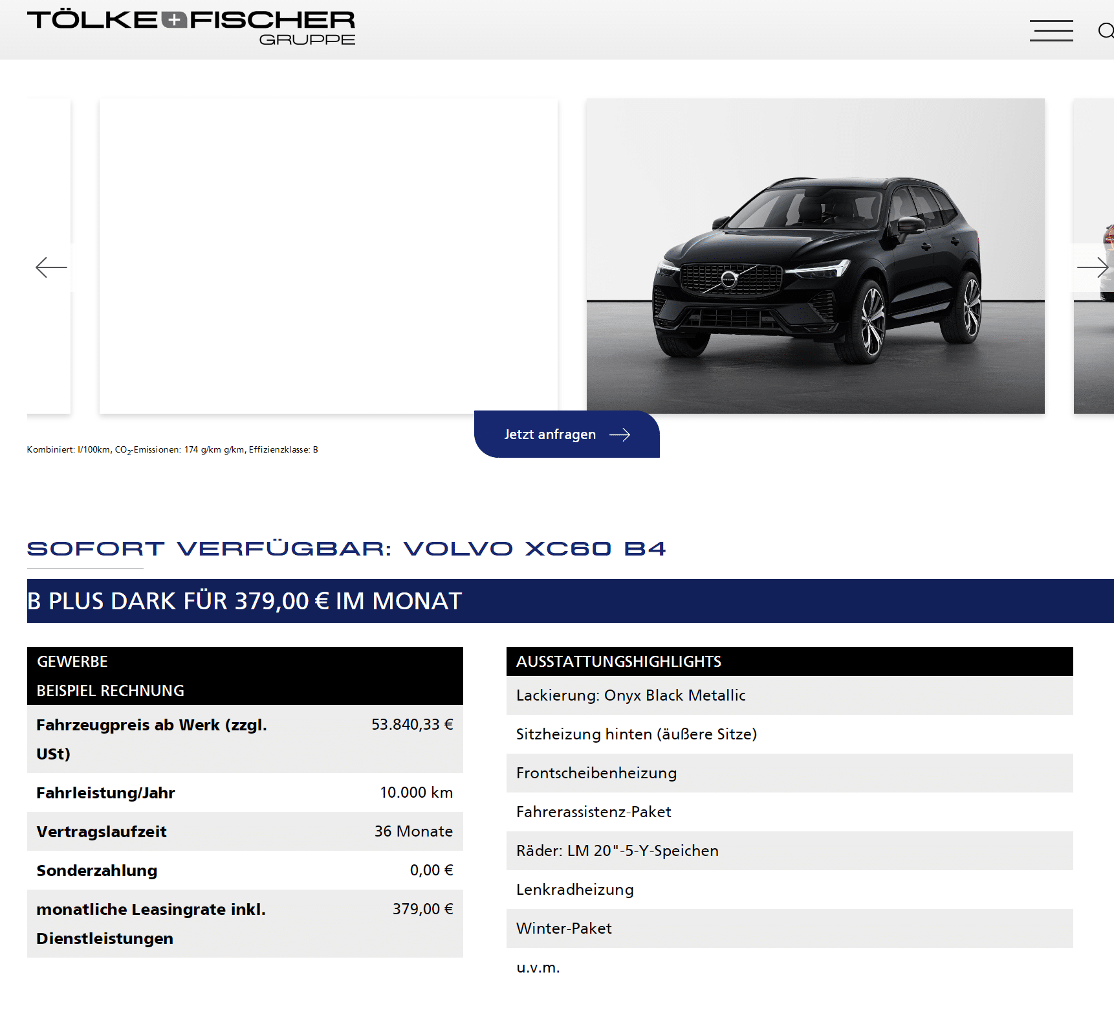
Task: Click the value '10.000 km'
Action: point(417,793)
